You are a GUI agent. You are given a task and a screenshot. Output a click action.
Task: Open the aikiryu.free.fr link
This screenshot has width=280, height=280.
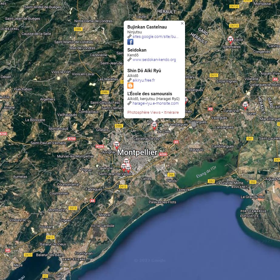[143, 80]
